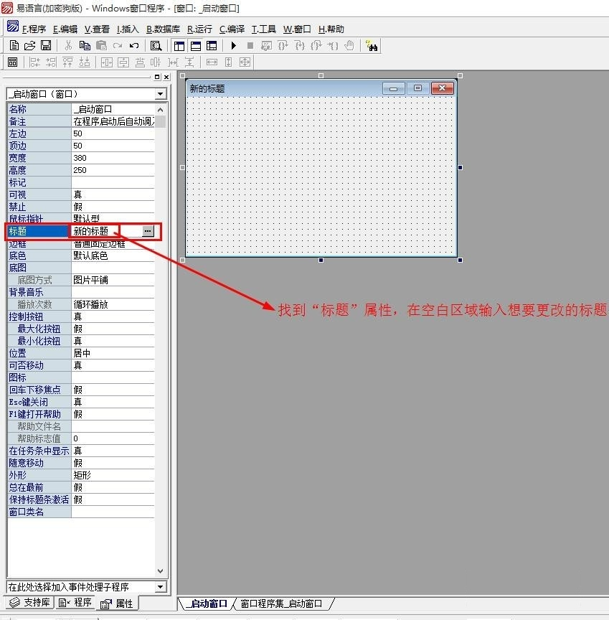The image size is (609, 620).
Task: Click the align bottom edges icon
Action: (85, 62)
